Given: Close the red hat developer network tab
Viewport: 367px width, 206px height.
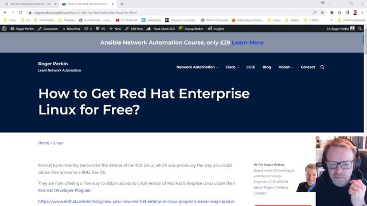Looking at the screenshot, I should pyautogui.click(x=56, y=4).
